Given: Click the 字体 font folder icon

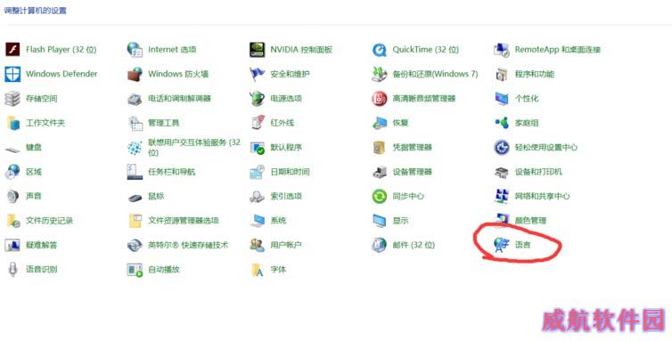Looking at the screenshot, I should click(258, 270).
